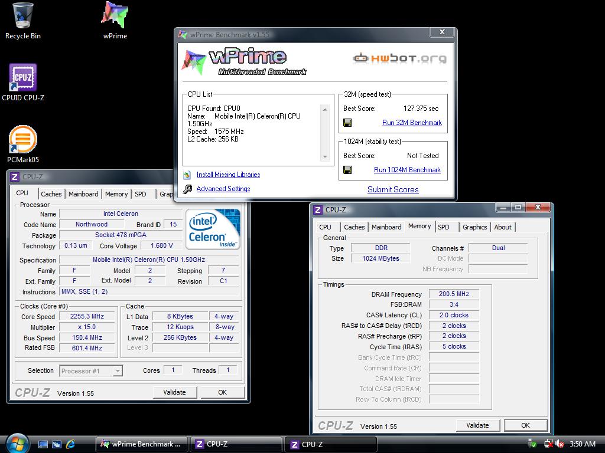Click the Install Missing Libraries icon
The width and height of the screenshot is (605, 453).
(x=187, y=175)
